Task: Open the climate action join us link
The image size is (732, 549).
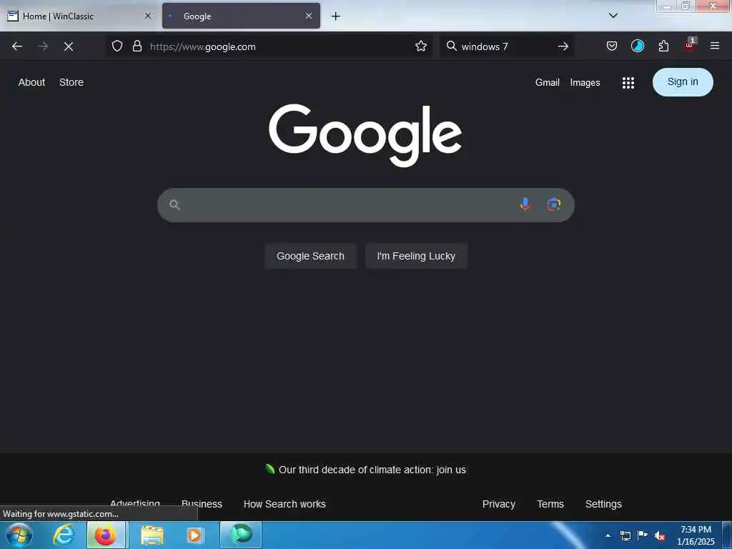Action: pyautogui.click(x=372, y=470)
